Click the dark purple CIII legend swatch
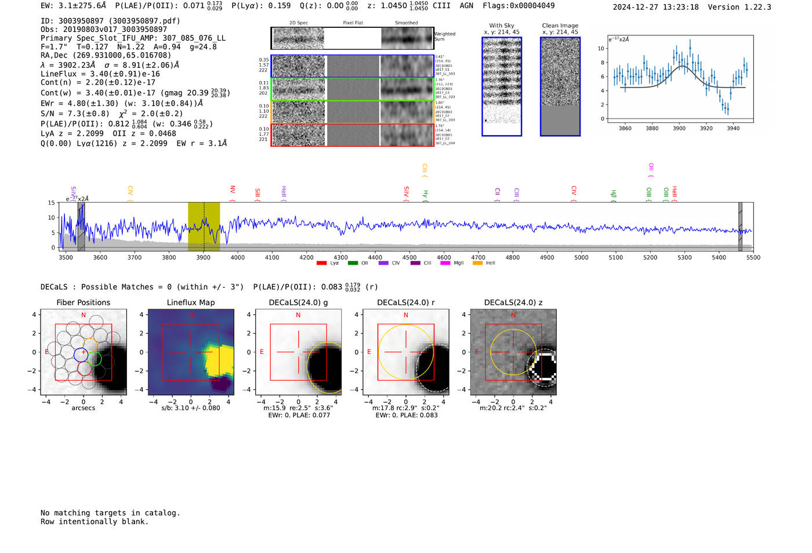Image resolution: width=812 pixels, height=553 pixels. pyautogui.click(x=415, y=263)
